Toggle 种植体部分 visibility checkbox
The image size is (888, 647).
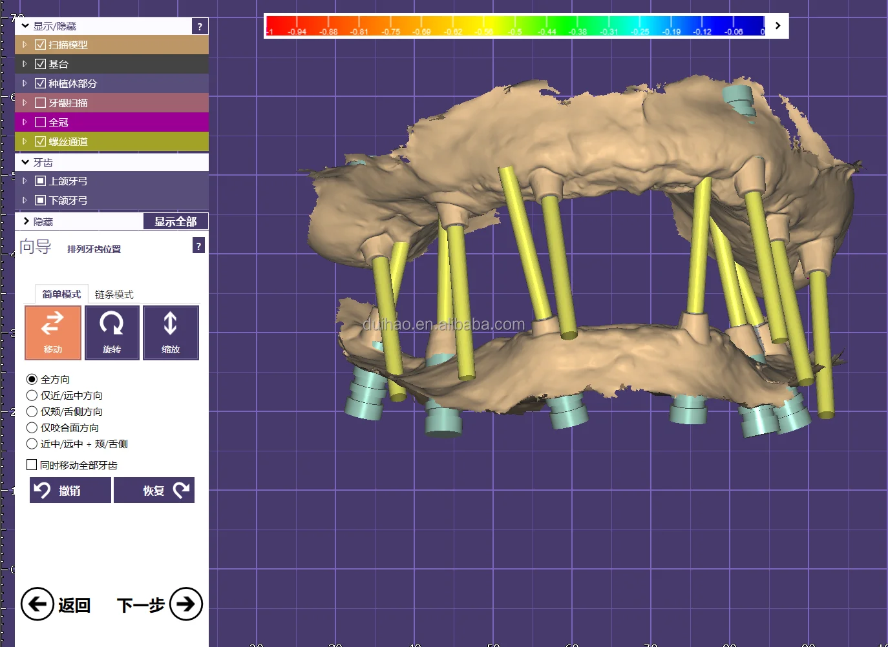pyautogui.click(x=40, y=83)
